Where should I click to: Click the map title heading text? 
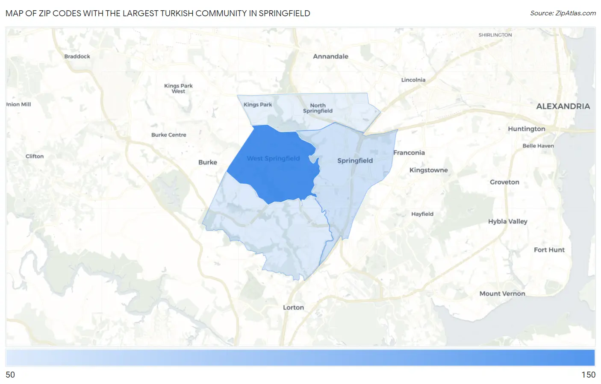click(x=158, y=13)
